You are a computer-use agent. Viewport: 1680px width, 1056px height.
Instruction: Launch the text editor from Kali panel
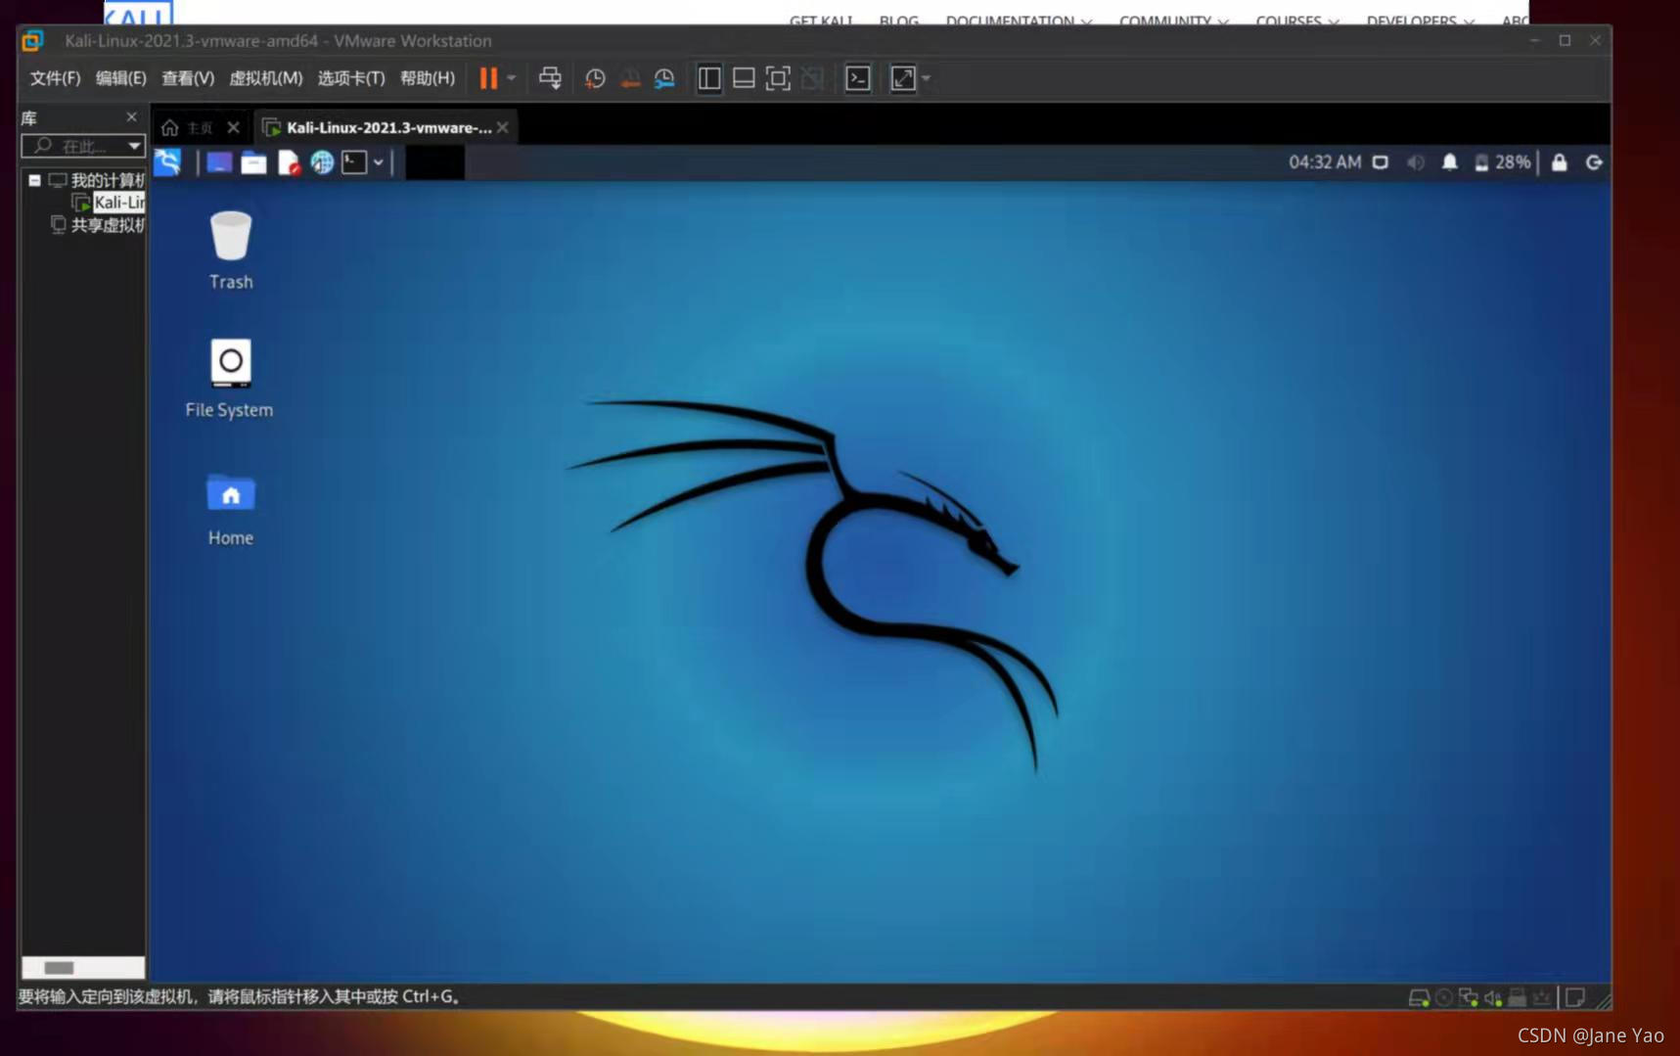pos(289,162)
